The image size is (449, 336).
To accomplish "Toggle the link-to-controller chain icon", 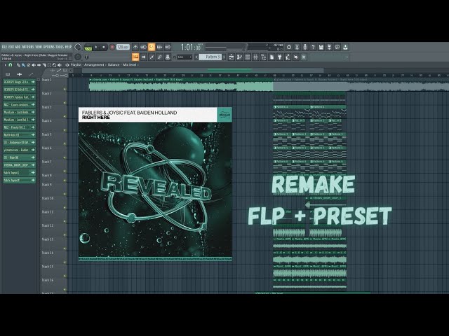I will 159,57.
